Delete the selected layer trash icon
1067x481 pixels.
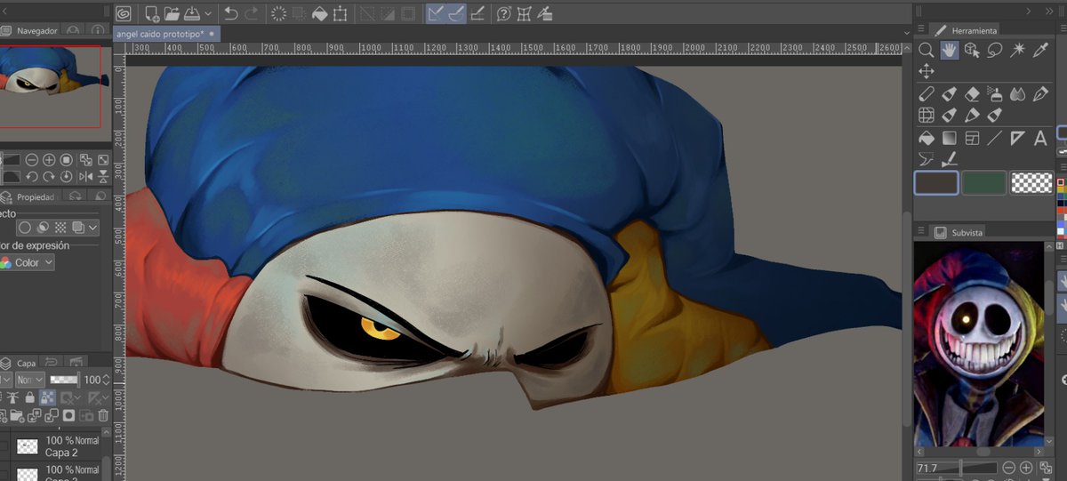point(103,415)
